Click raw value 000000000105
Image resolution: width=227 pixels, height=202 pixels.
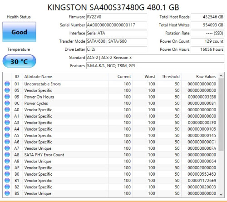click(x=202, y=129)
